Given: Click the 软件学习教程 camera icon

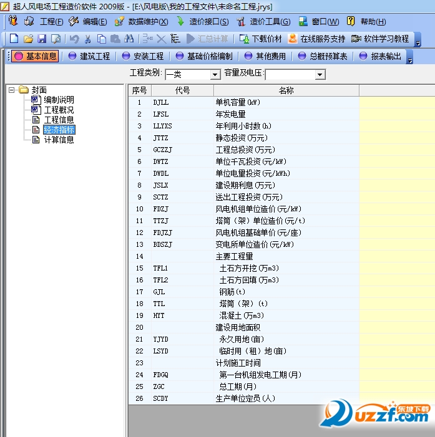Looking at the screenshot, I should tap(356, 39).
